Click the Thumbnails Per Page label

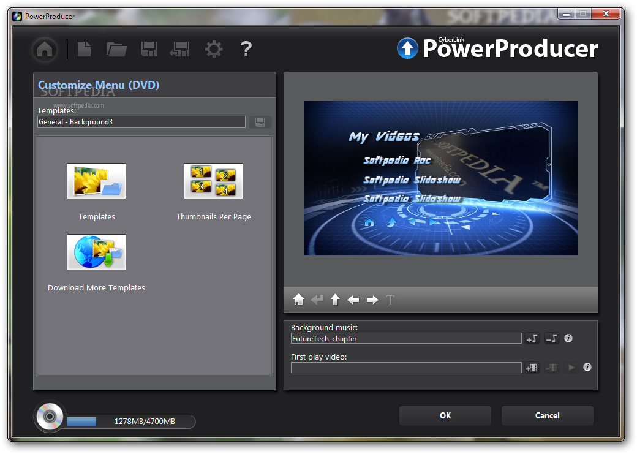(214, 217)
